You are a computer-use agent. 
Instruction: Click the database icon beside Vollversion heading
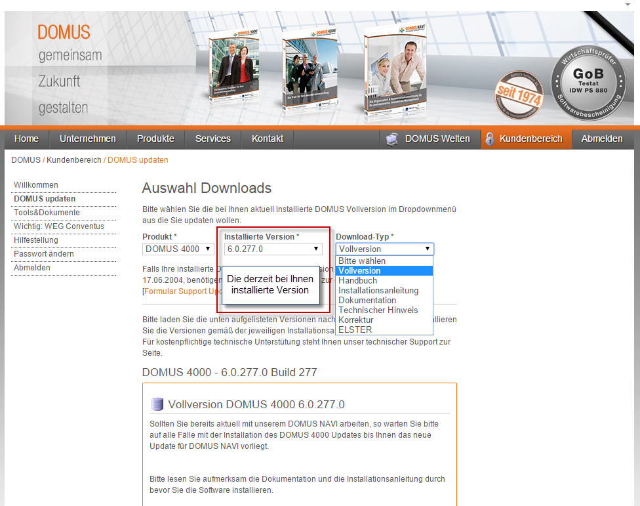[x=157, y=404]
